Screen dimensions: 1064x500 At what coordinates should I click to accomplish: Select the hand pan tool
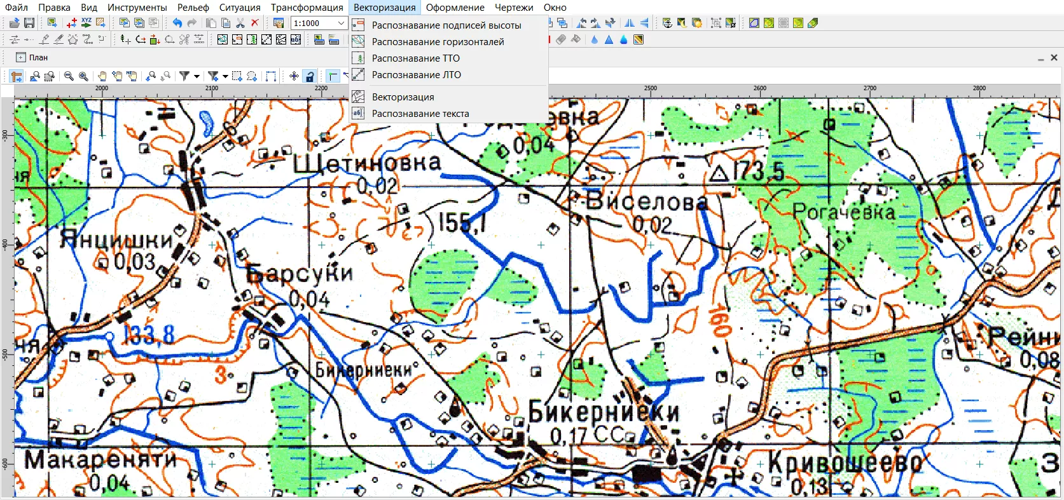click(102, 76)
